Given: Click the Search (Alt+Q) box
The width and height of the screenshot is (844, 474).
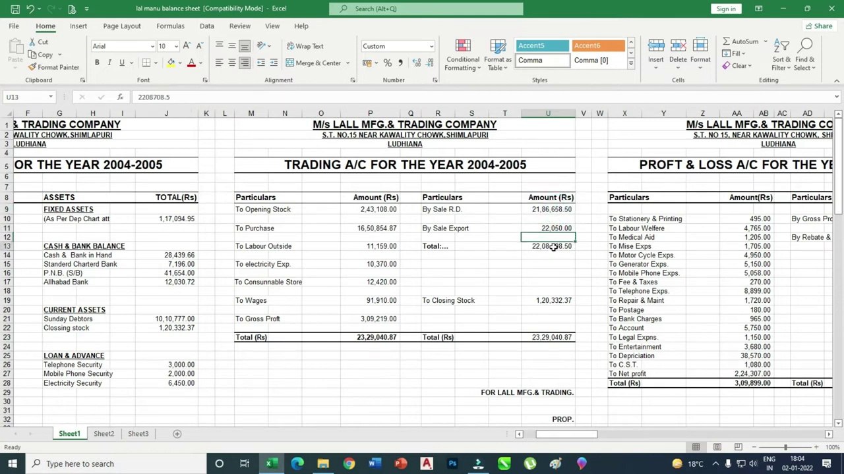Looking at the screenshot, I should pyautogui.click(x=426, y=9).
